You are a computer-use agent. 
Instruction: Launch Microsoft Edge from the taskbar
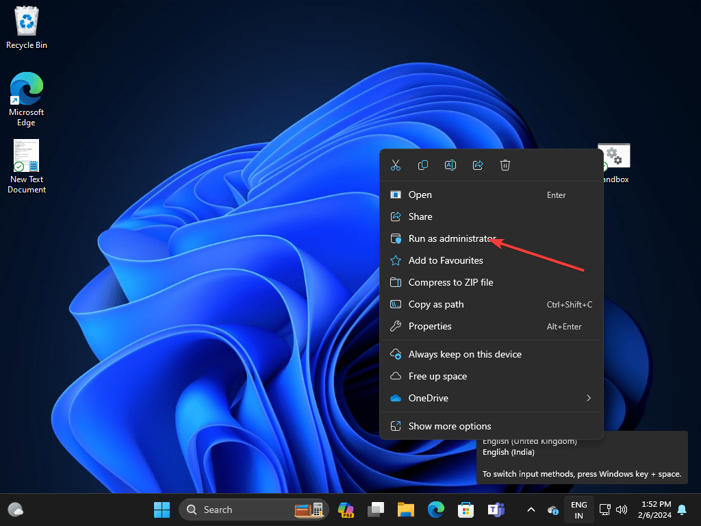[436, 510]
